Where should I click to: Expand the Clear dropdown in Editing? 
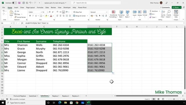tap(156, 17)
